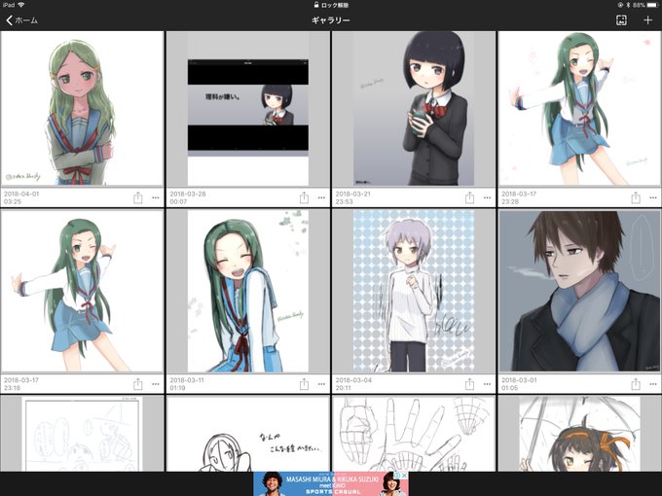
Task: Open laughing green-haired girl artwork
Action: coord(248,292)
